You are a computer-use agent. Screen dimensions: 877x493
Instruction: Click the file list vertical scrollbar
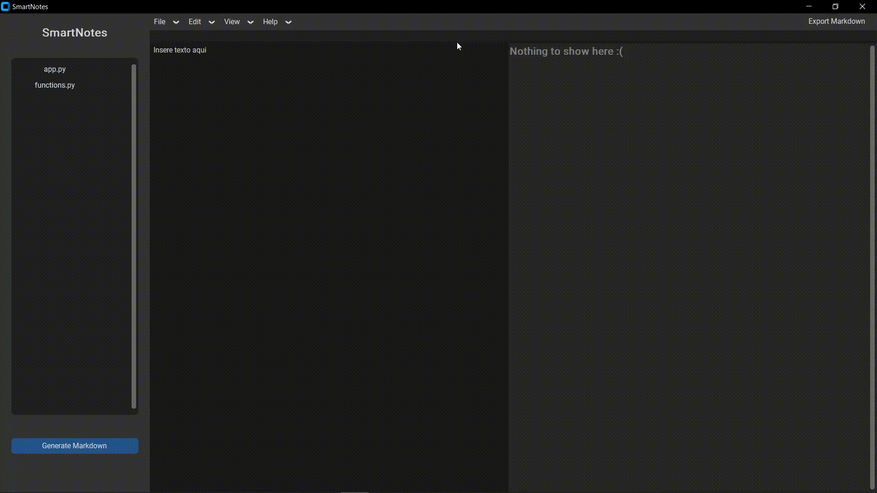(x=134, y=236)
